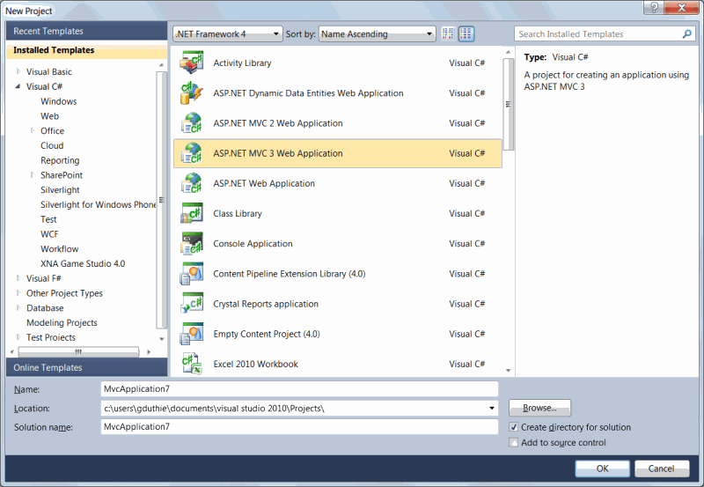Viewport: 704px width, 487px height.
Task: Expand the Test Projects tree node
Action: (x=18, y=337)
